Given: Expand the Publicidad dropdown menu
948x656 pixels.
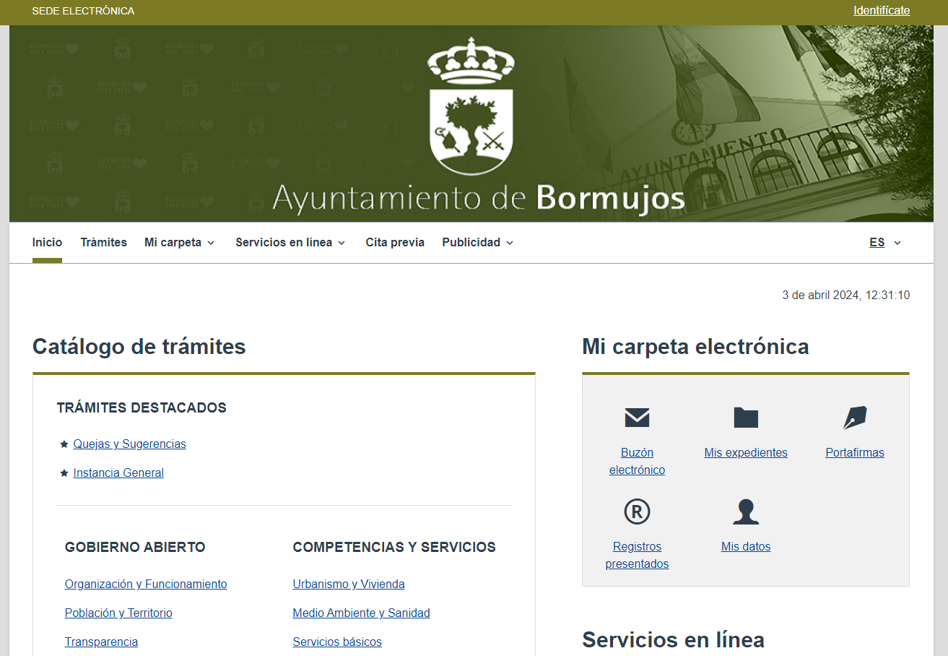Looking at the screenshot, I should (477, 242).
